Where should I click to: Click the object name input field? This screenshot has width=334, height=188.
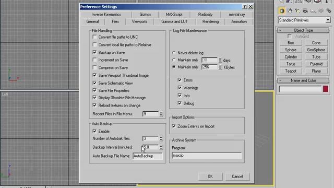point(301,89)
